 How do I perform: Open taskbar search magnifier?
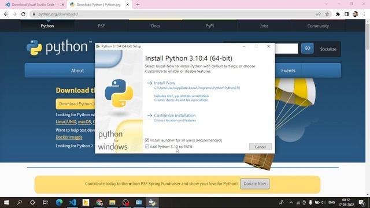pyautogui.click(x=20, y=202)
